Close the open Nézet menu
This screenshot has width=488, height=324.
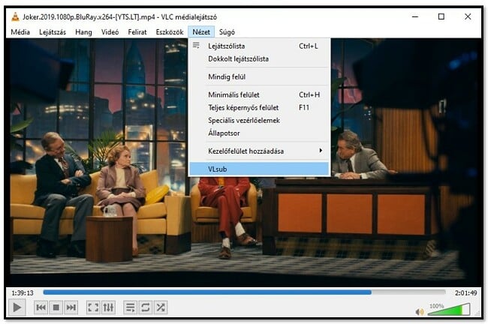pyautogui.click(x=201, y=32)
